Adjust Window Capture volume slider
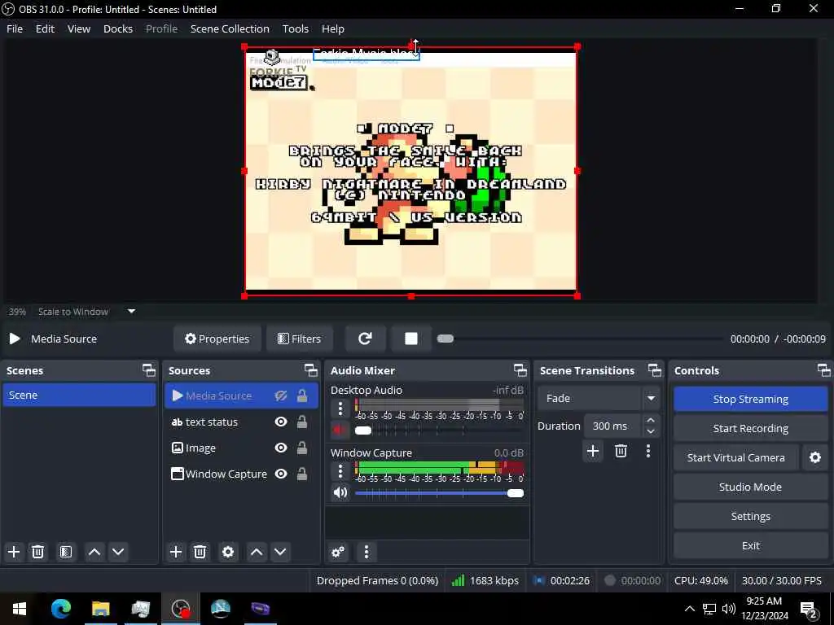Viewport: 834px width, 625px height. 515,493
